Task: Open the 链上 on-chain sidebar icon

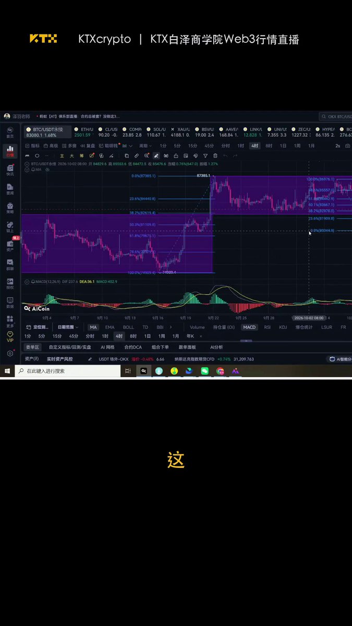Action: click(10, 226)
